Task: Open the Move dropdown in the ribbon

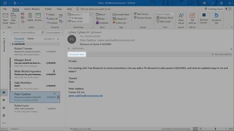Action: (x=101, y=15)
